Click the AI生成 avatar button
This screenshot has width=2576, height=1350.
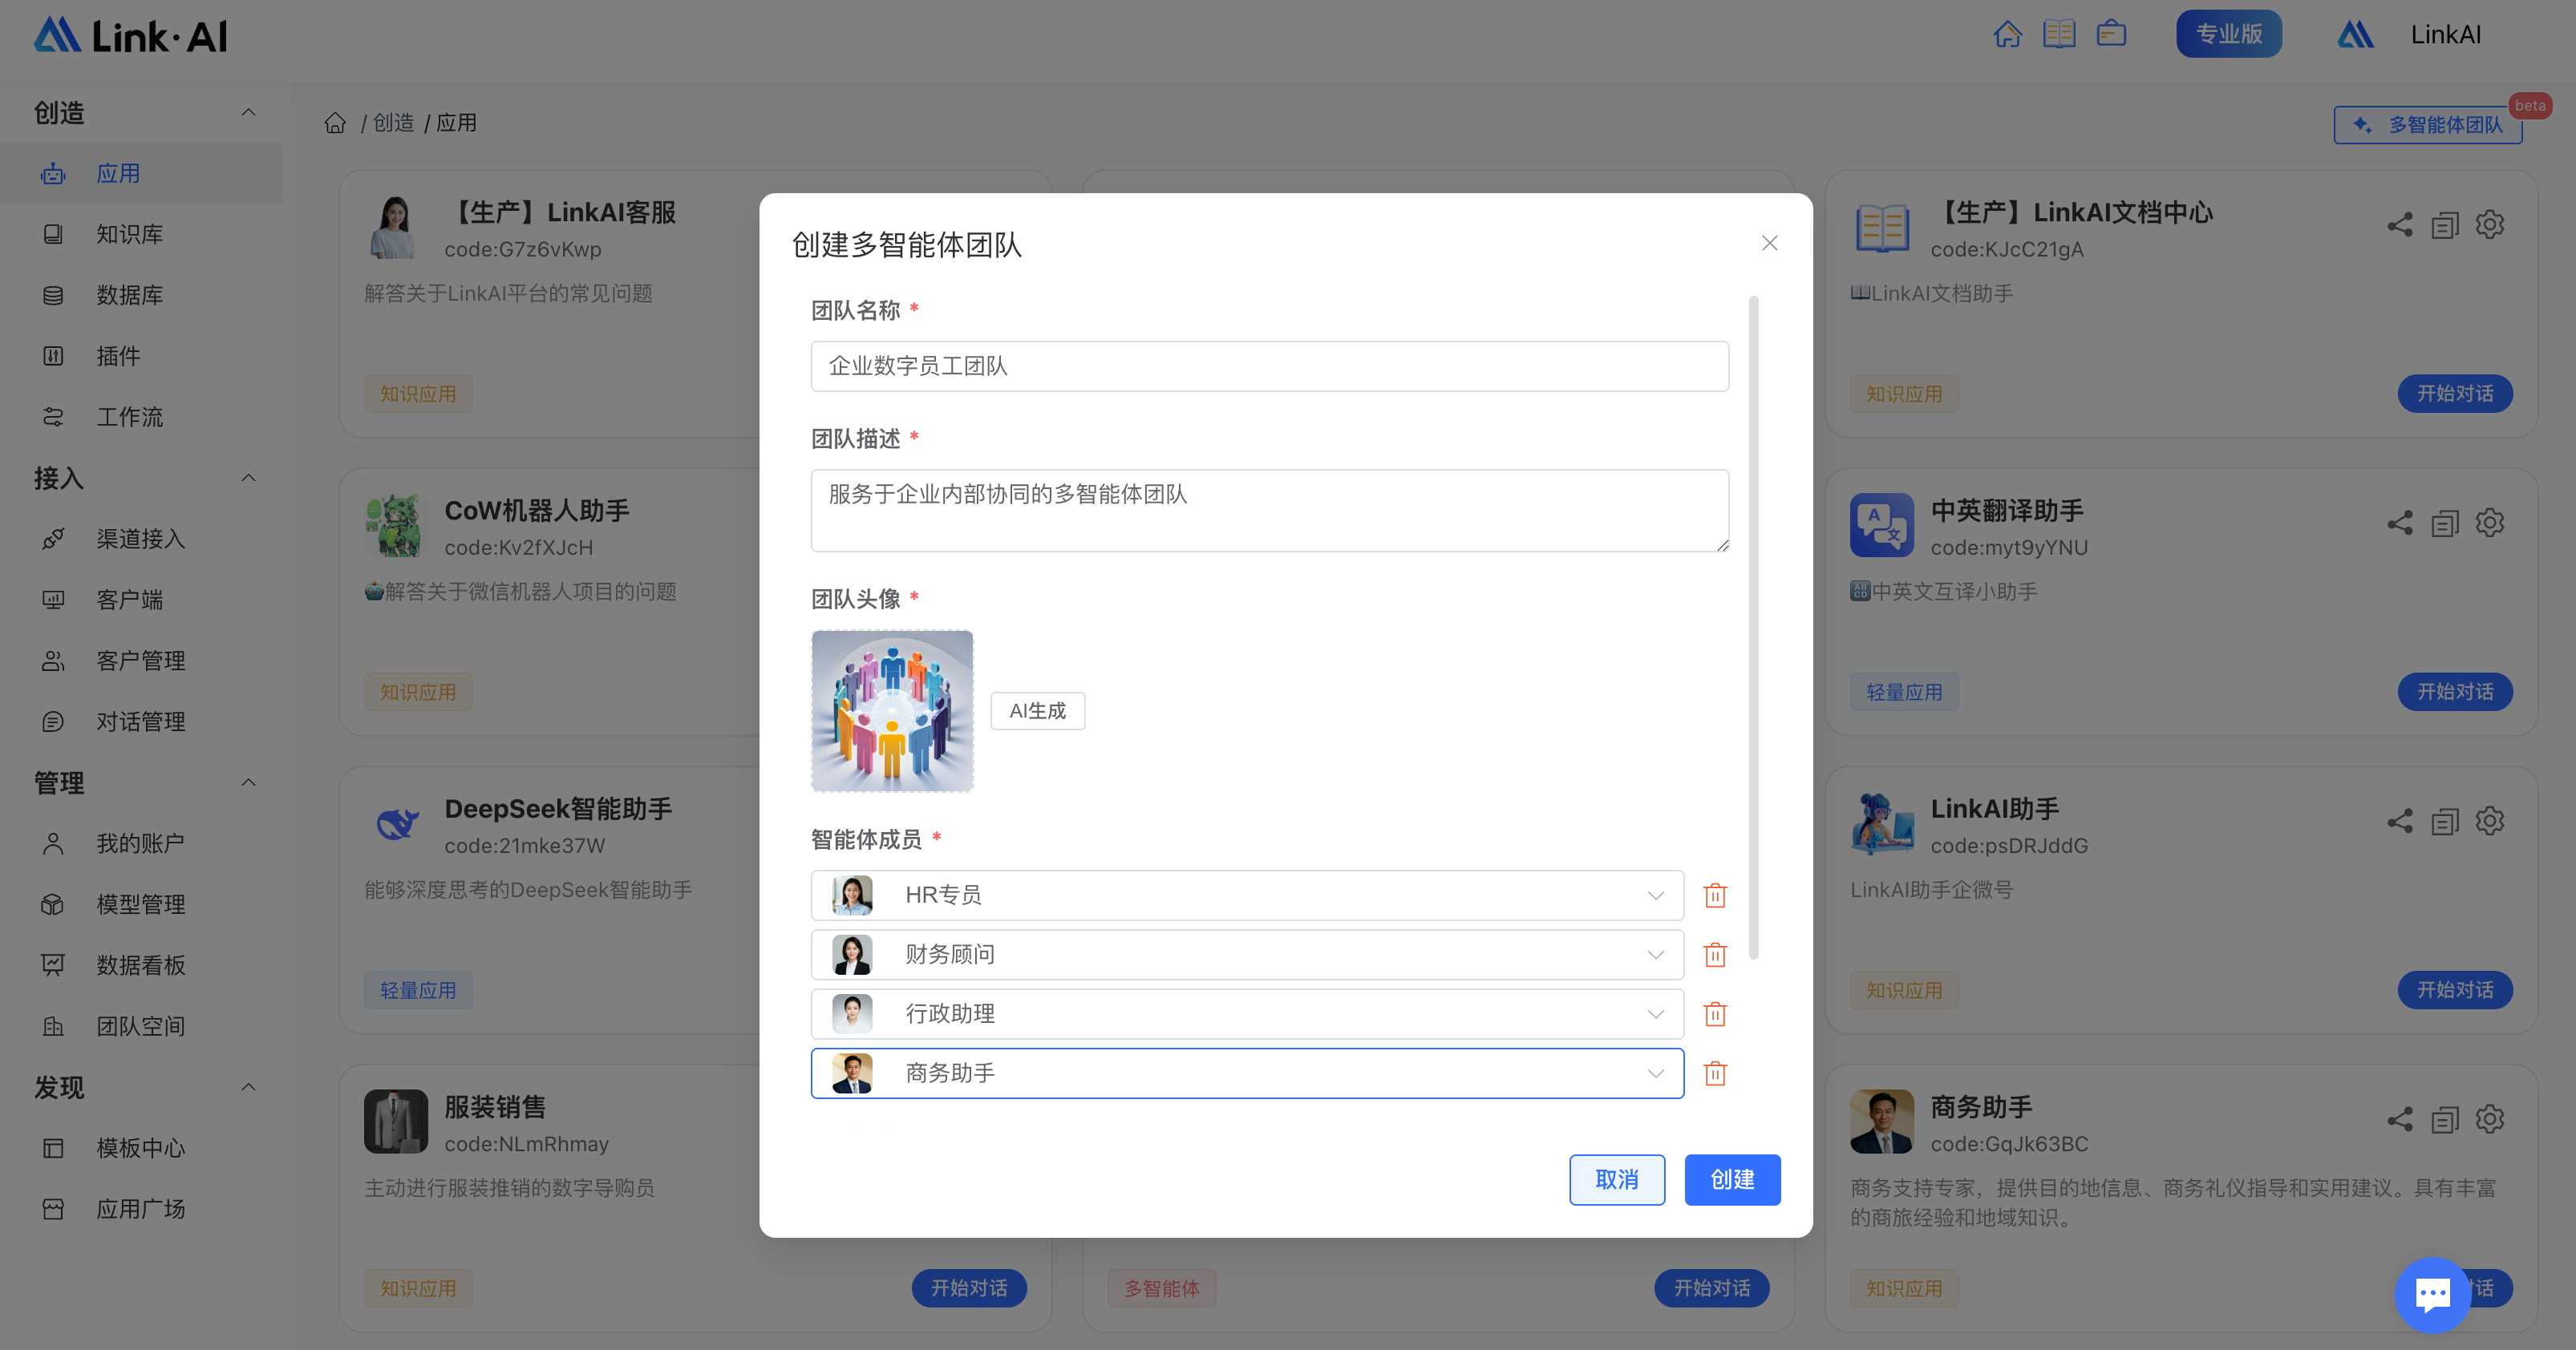(1037, 710)
